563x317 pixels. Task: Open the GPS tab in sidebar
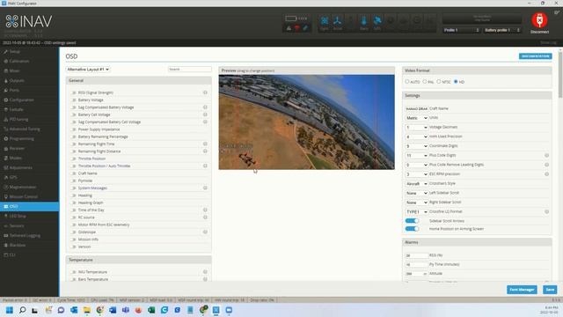click(x=29, y=177)
